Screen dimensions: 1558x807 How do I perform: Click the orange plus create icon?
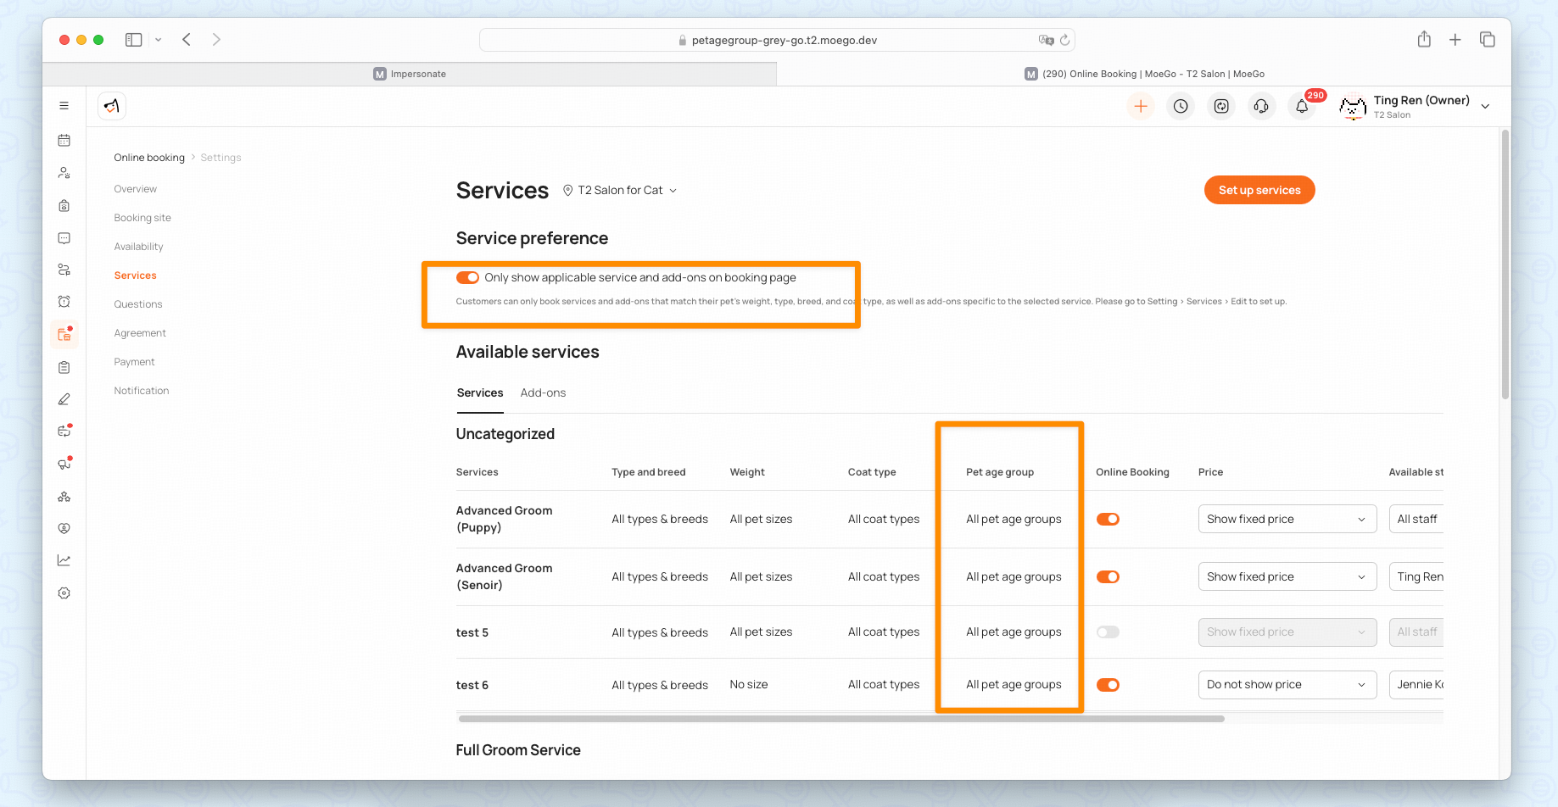(1141, 106)
